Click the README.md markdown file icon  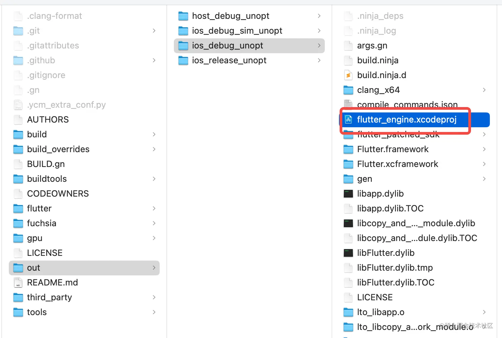(18, 282)
